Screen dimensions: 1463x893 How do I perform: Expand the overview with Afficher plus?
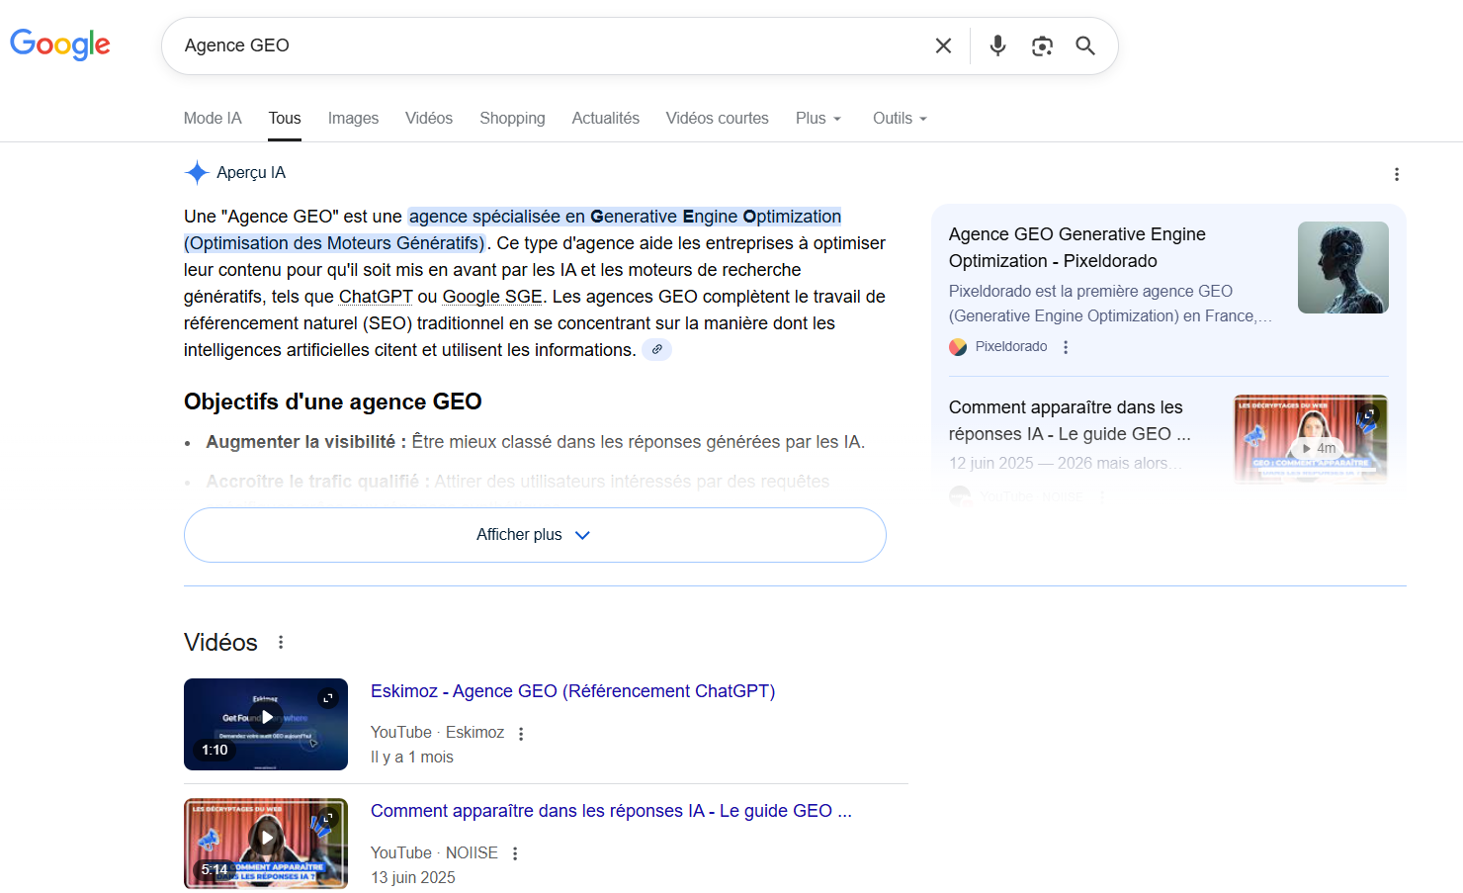535,535
